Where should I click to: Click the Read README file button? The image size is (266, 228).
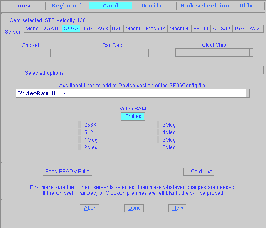click(67, 172)
